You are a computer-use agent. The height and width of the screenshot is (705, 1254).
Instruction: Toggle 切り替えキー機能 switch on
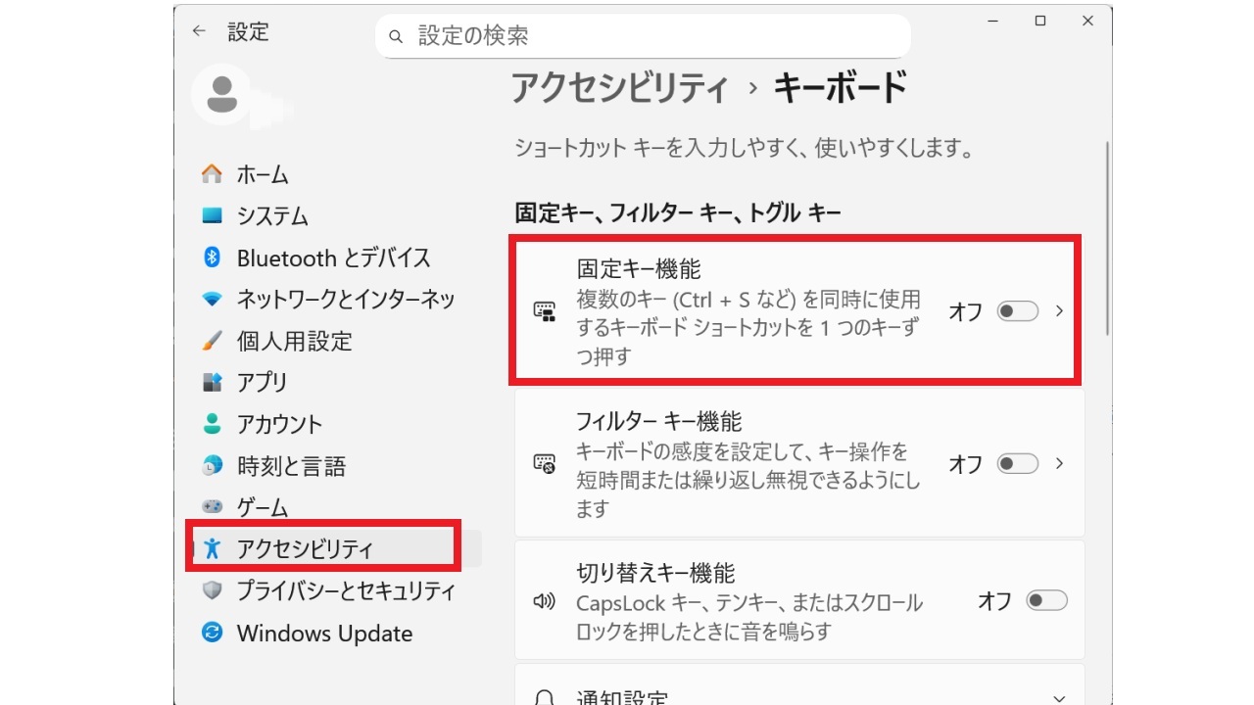(x=1046, y=600)
